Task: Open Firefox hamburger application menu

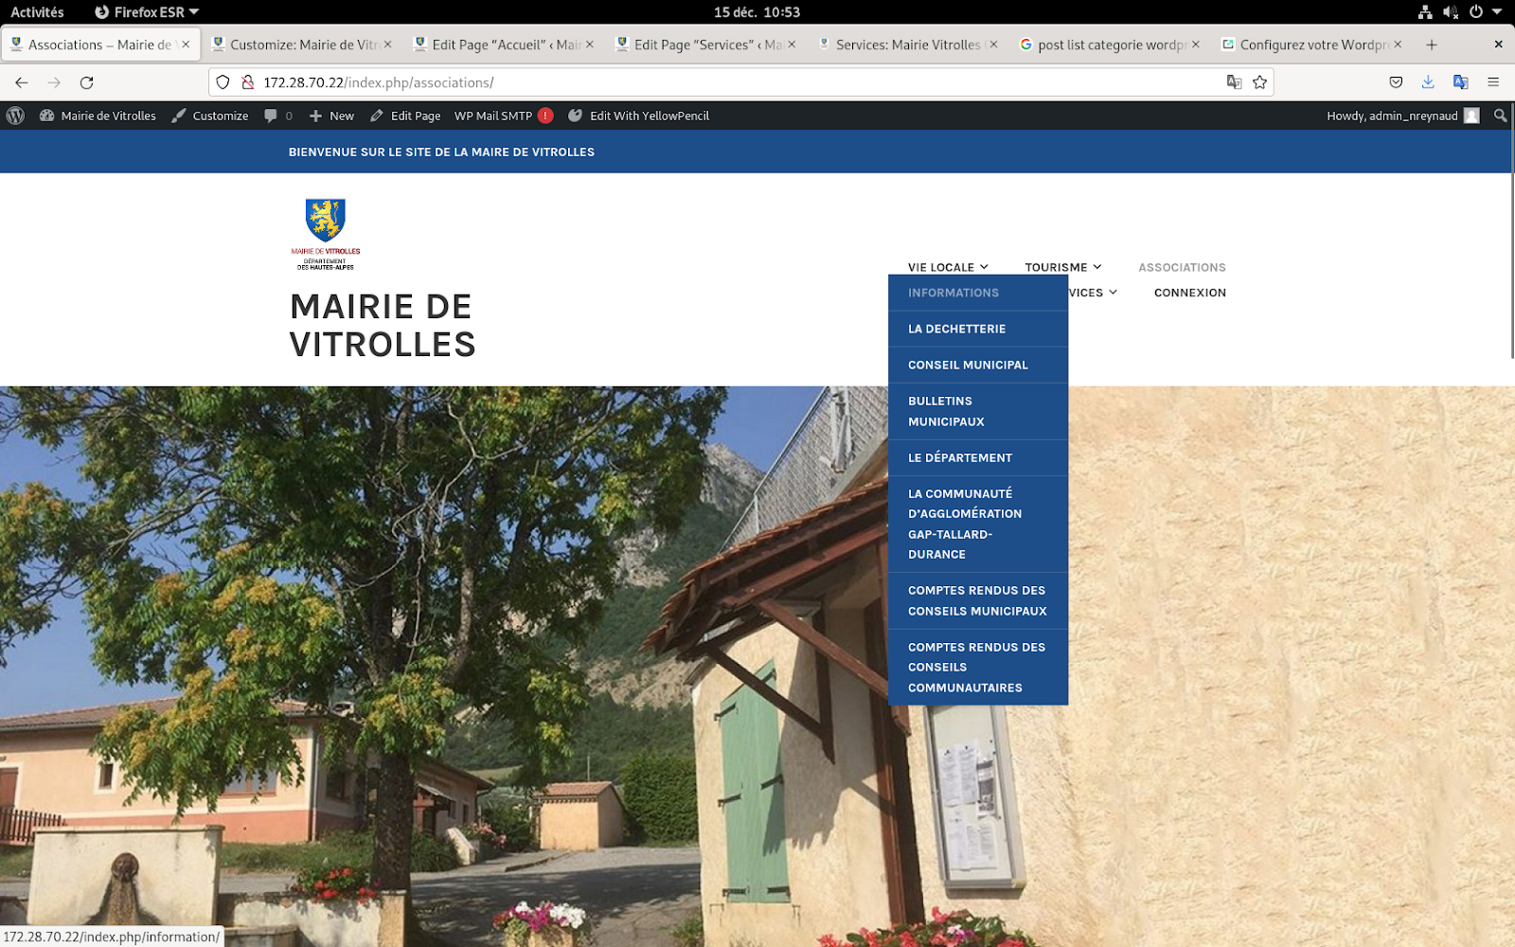Action: click(x=1493, y=82)
